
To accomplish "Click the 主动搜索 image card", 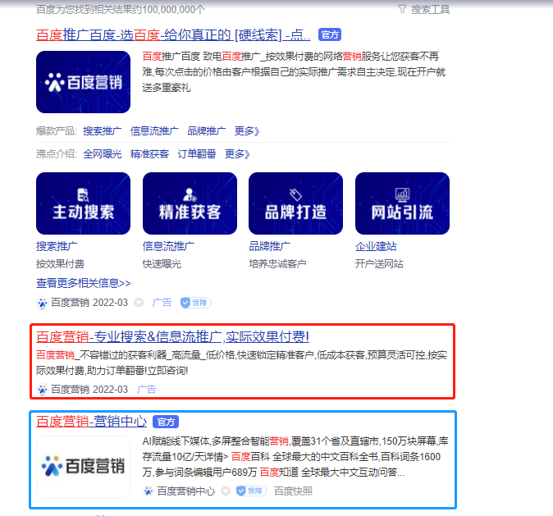I will (x=83, y=203).
